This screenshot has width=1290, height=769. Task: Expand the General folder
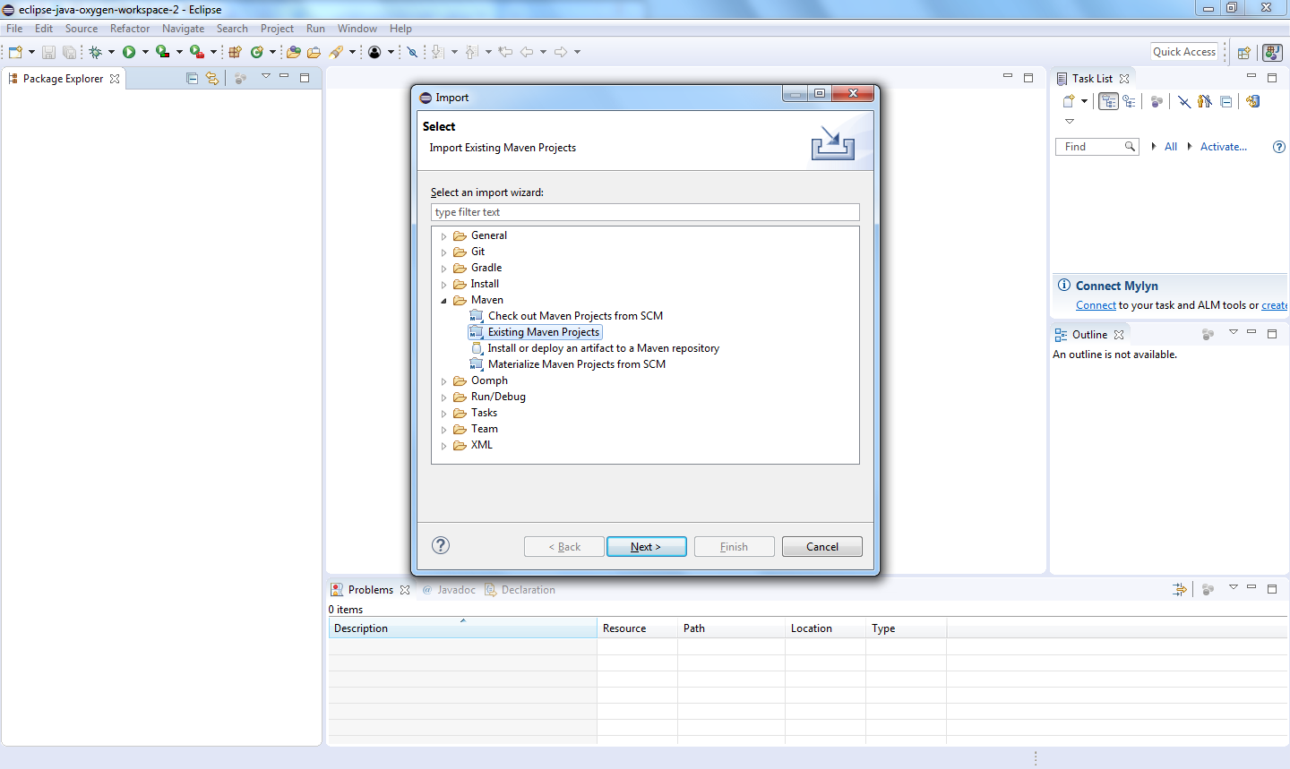pos(443,236)
